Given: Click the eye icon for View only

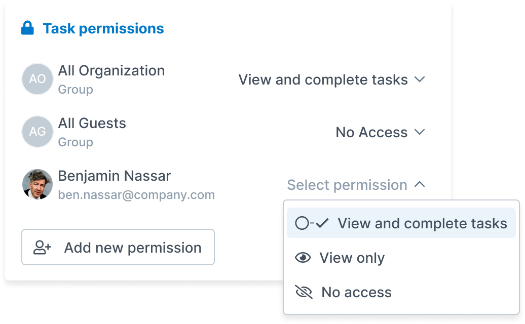Looking at the screenshot, I should point(303,258).
